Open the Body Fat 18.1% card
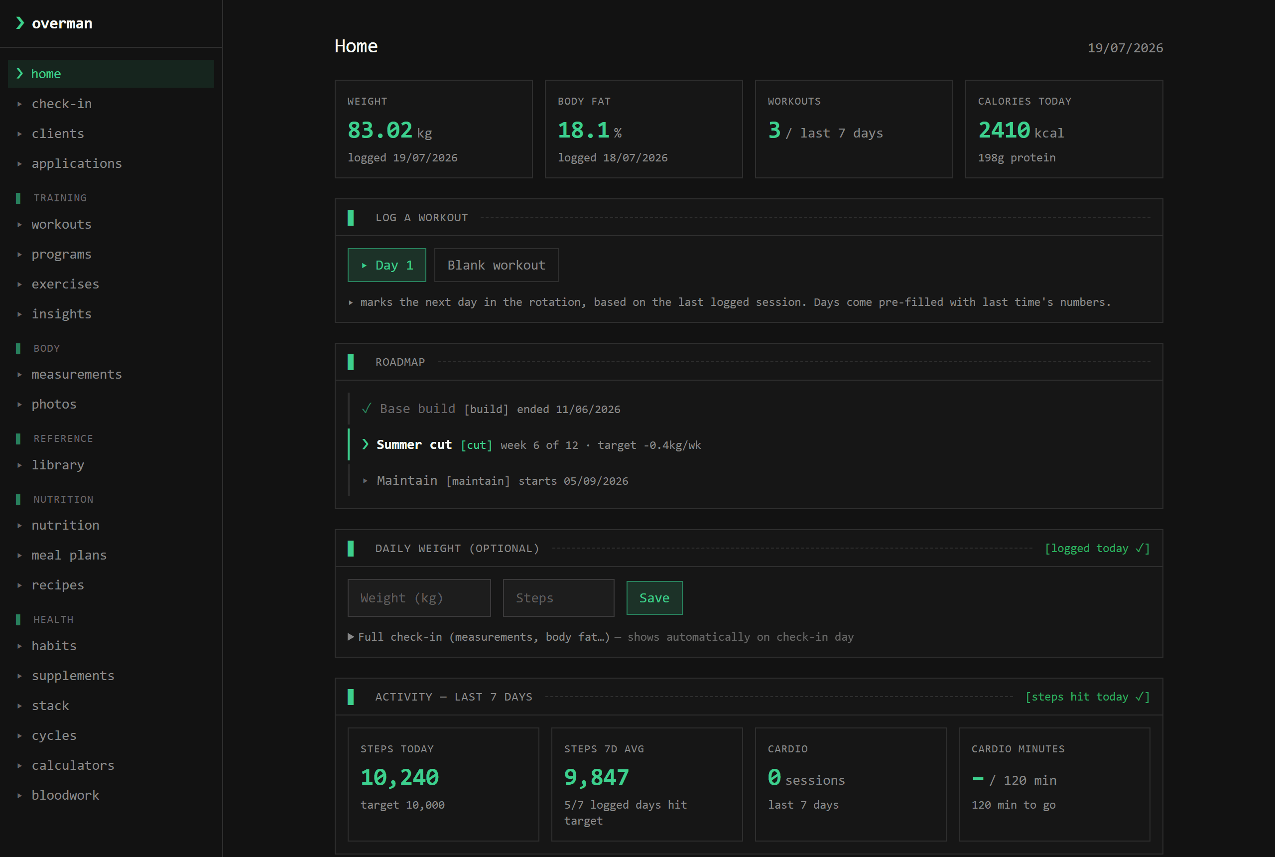The image size is (1275, 857). 643,129
